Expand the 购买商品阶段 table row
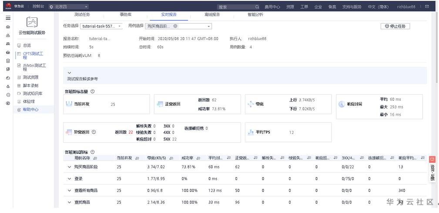 [x=70, y=167]
